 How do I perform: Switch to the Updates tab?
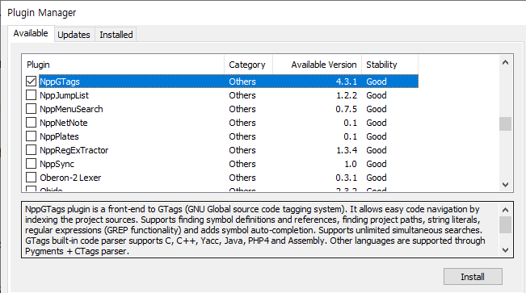tap(74, 35)
